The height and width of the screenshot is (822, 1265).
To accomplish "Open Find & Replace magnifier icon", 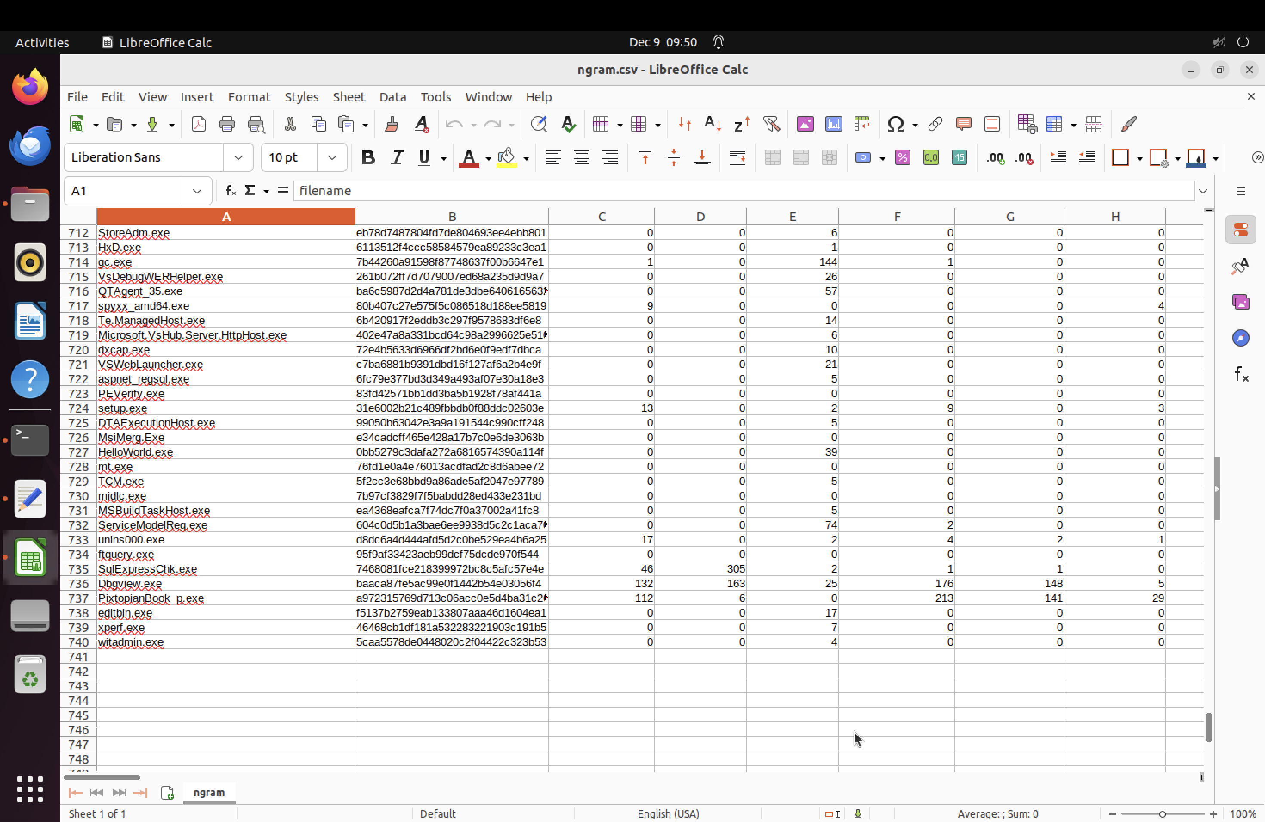I will 538,124.
